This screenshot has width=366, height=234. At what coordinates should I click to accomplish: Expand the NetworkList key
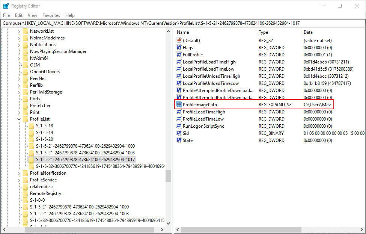coord(19,31)
